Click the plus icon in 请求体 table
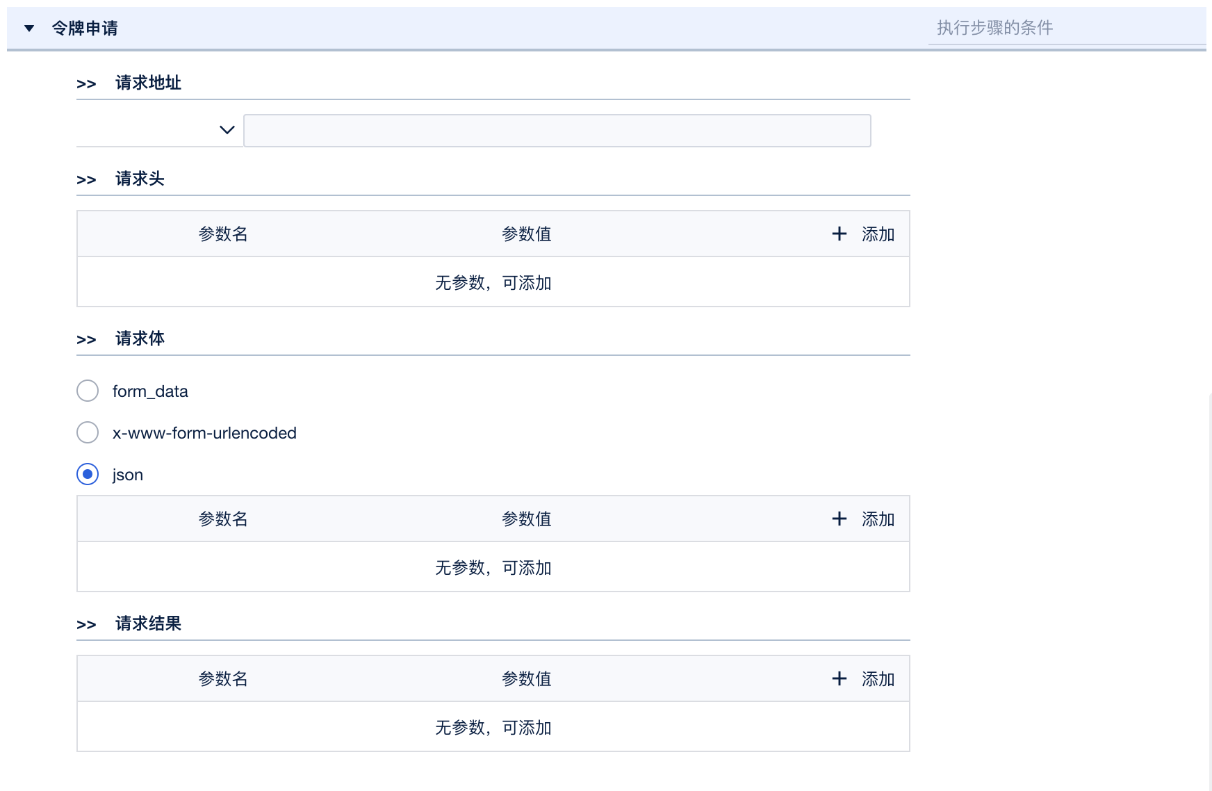 pos(840,519)
